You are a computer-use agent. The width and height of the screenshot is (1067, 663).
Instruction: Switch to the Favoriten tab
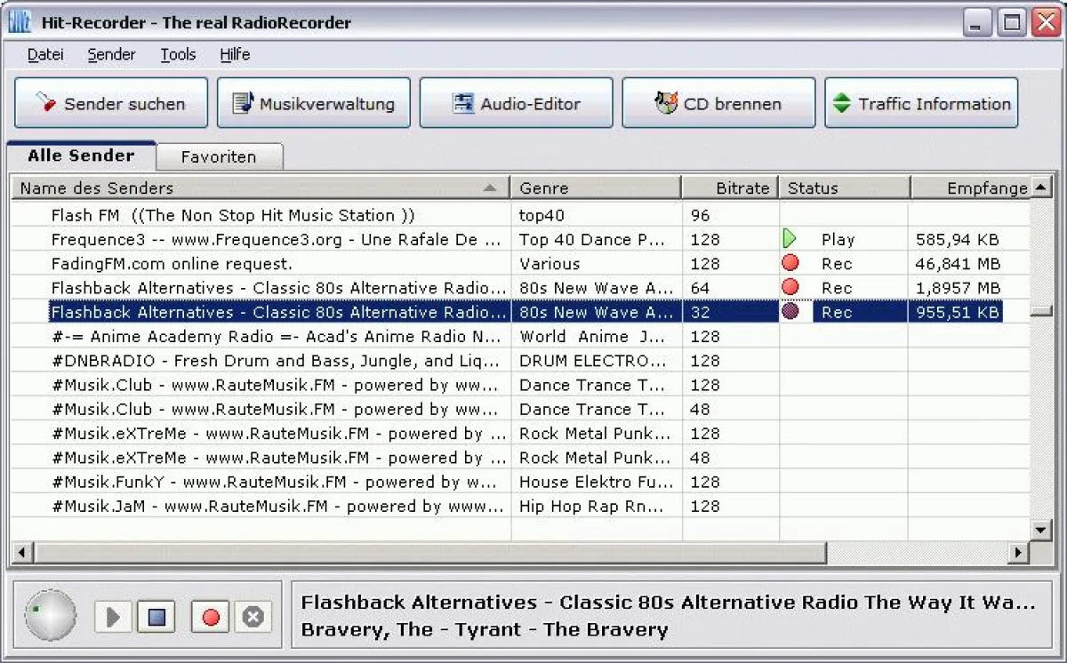click(219, 157)
